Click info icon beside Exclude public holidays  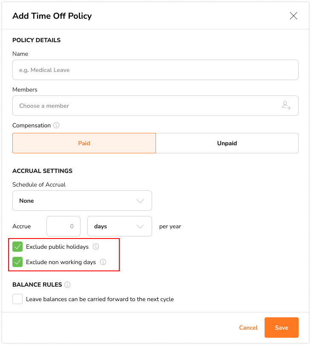point(96,247)
